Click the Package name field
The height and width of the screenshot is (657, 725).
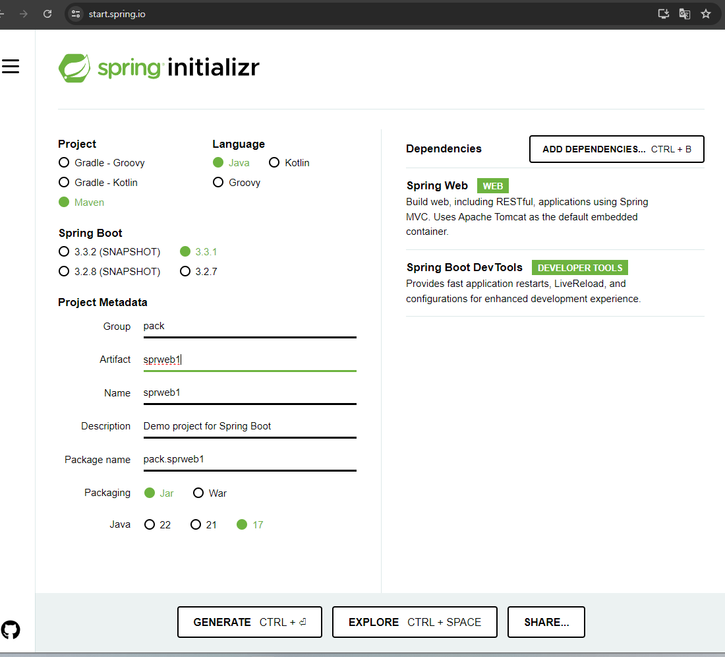(x=250, y=460)
